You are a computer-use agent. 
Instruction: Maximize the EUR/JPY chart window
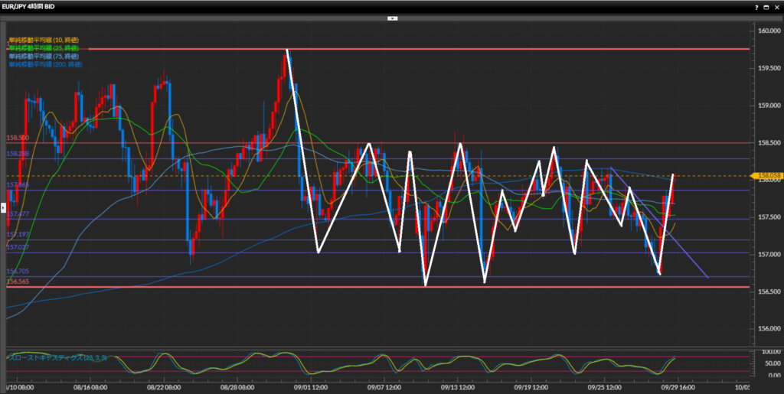coord(765,6)
